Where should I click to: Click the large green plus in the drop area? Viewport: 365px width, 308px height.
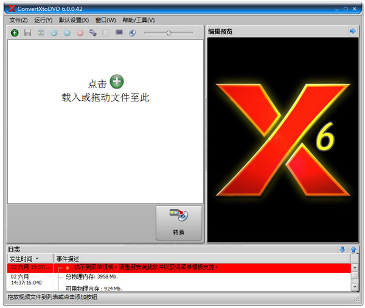coord(117,81)
